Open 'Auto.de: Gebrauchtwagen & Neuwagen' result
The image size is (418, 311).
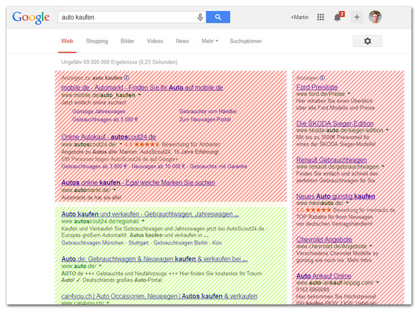(x=154, y=259)
